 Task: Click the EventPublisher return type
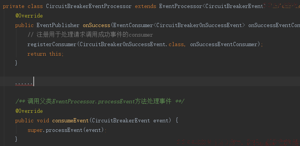tap(58, 25)
